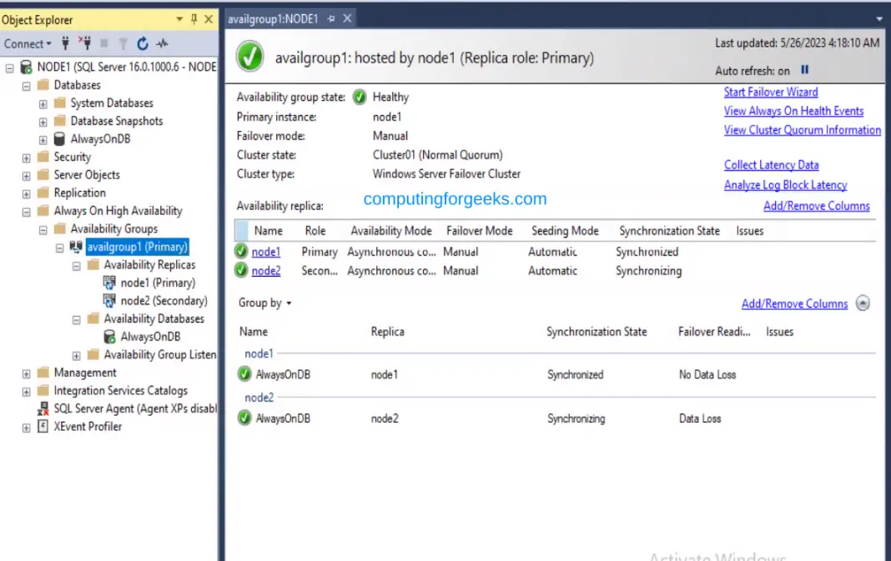This screenshot has width=891, height=561.
Task: Open the Group by dropdown
Action: pyautogui.click(x=264, y=303)
